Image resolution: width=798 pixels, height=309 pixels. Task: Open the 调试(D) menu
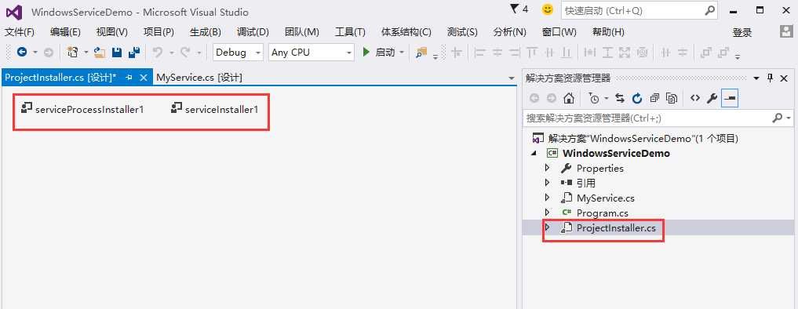[253, 32]
